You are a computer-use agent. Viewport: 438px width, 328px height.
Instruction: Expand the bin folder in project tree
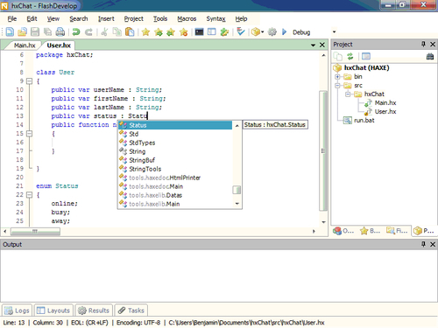pos(337,77)
